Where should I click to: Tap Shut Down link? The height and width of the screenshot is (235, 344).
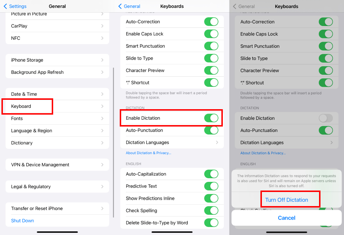pos(22,221)
